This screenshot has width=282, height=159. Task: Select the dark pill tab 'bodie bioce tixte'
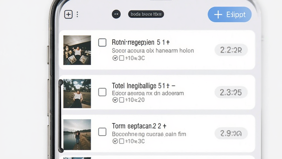[146, 14]
